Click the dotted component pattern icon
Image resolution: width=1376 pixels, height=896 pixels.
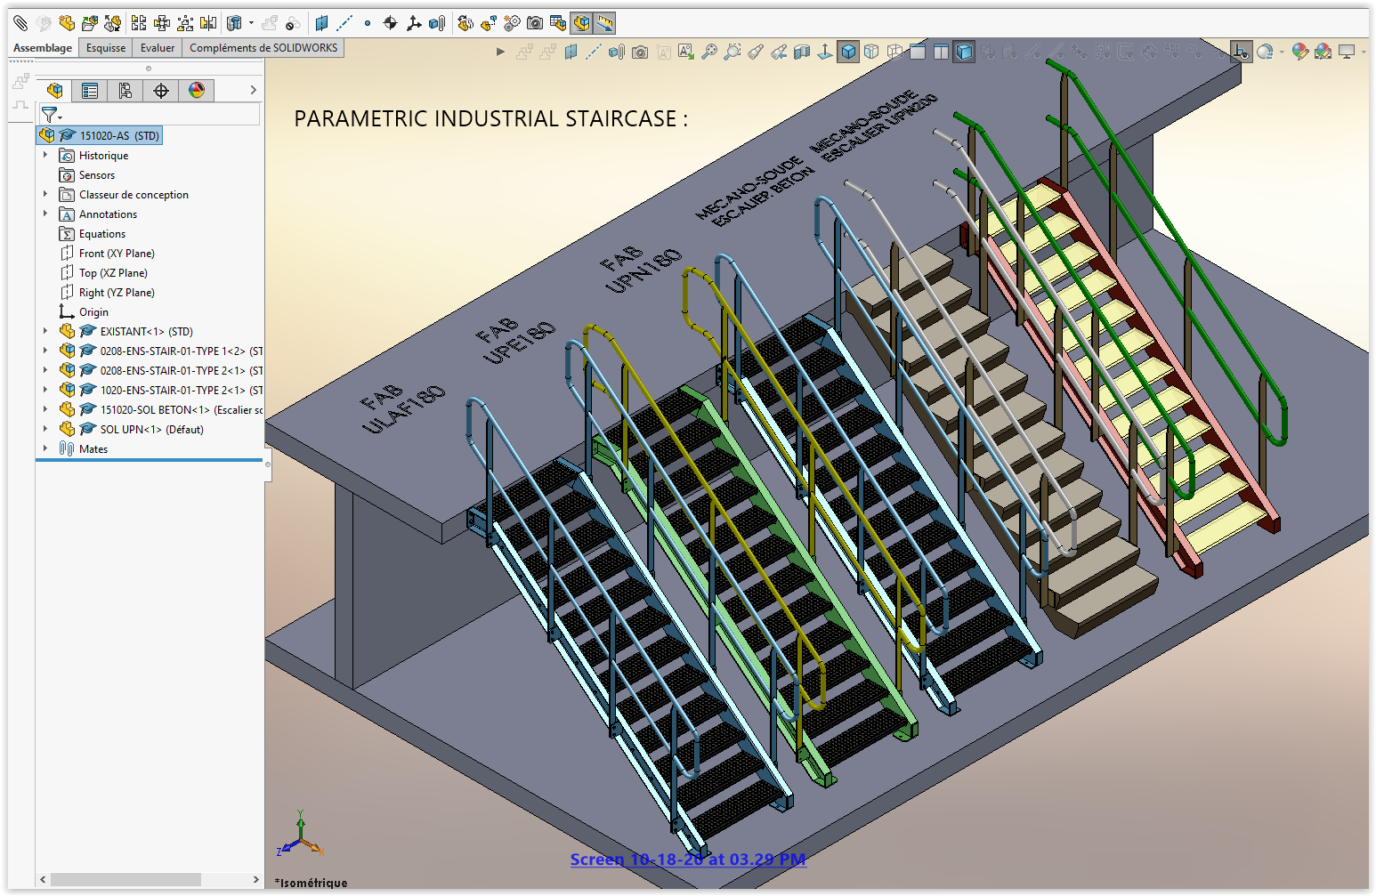[185, 23]
